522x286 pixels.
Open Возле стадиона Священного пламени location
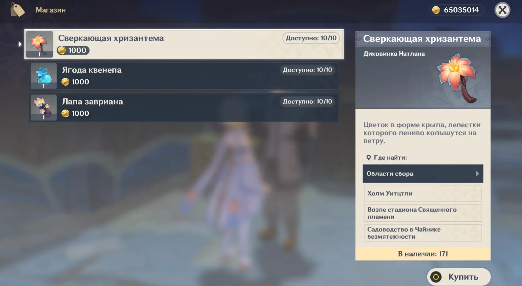point(423,213)
